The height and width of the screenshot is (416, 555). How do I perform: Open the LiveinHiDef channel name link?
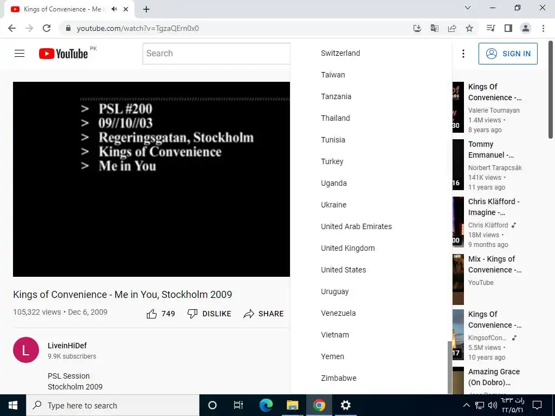click(67, 346)
